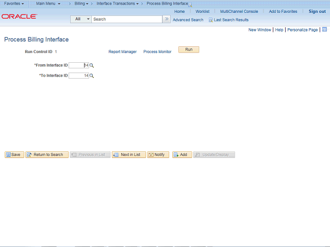Open the All search category dropdown
Viewport: 330px width, 247px height.
81,19
